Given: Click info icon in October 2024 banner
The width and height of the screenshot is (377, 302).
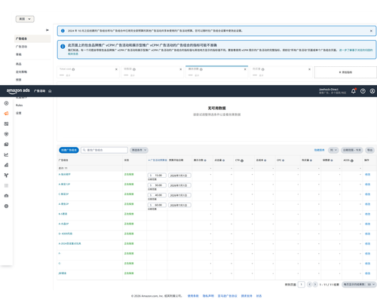Looking at the screenshot, I should tap(63, 31).
